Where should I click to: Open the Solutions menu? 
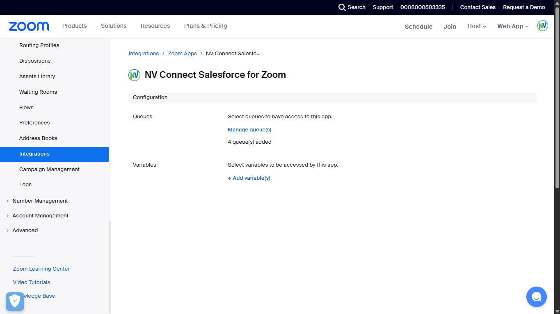[114, 26]
